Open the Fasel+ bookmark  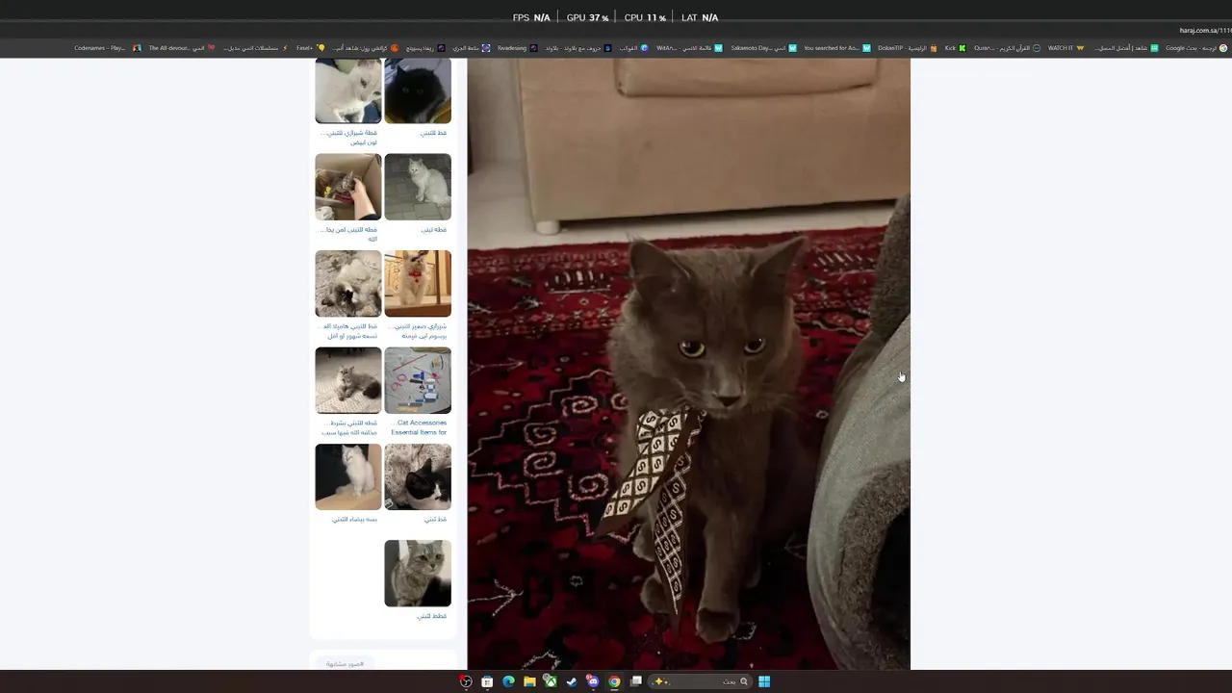click(x=311, y=48)
